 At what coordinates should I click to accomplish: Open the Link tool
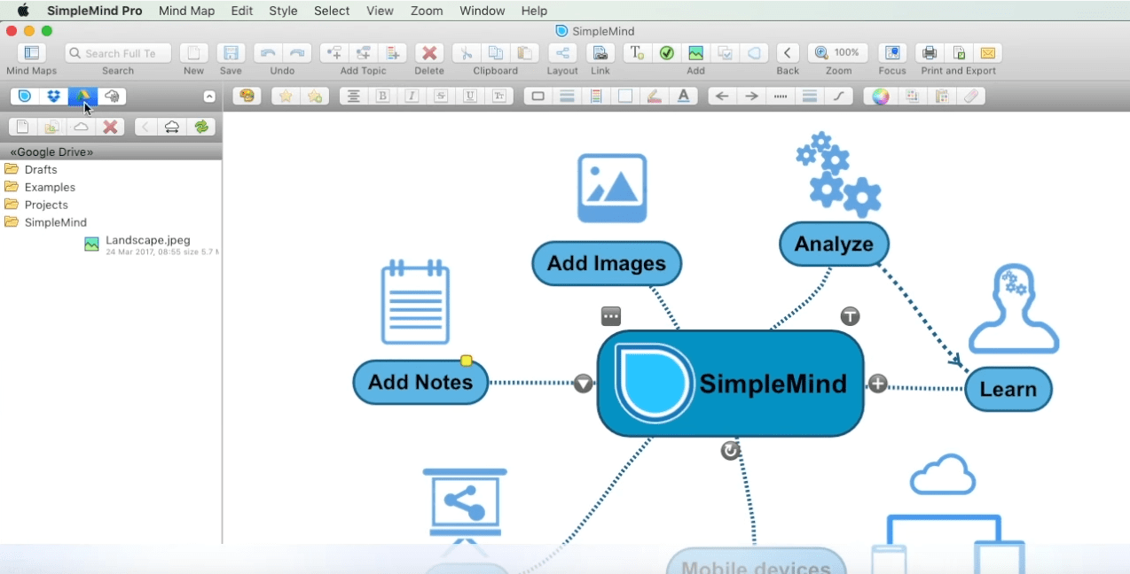tap(600, 53)
